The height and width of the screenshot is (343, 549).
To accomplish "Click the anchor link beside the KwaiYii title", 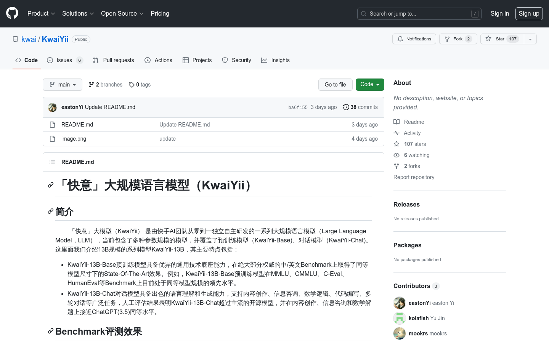I will click(51, 185).
